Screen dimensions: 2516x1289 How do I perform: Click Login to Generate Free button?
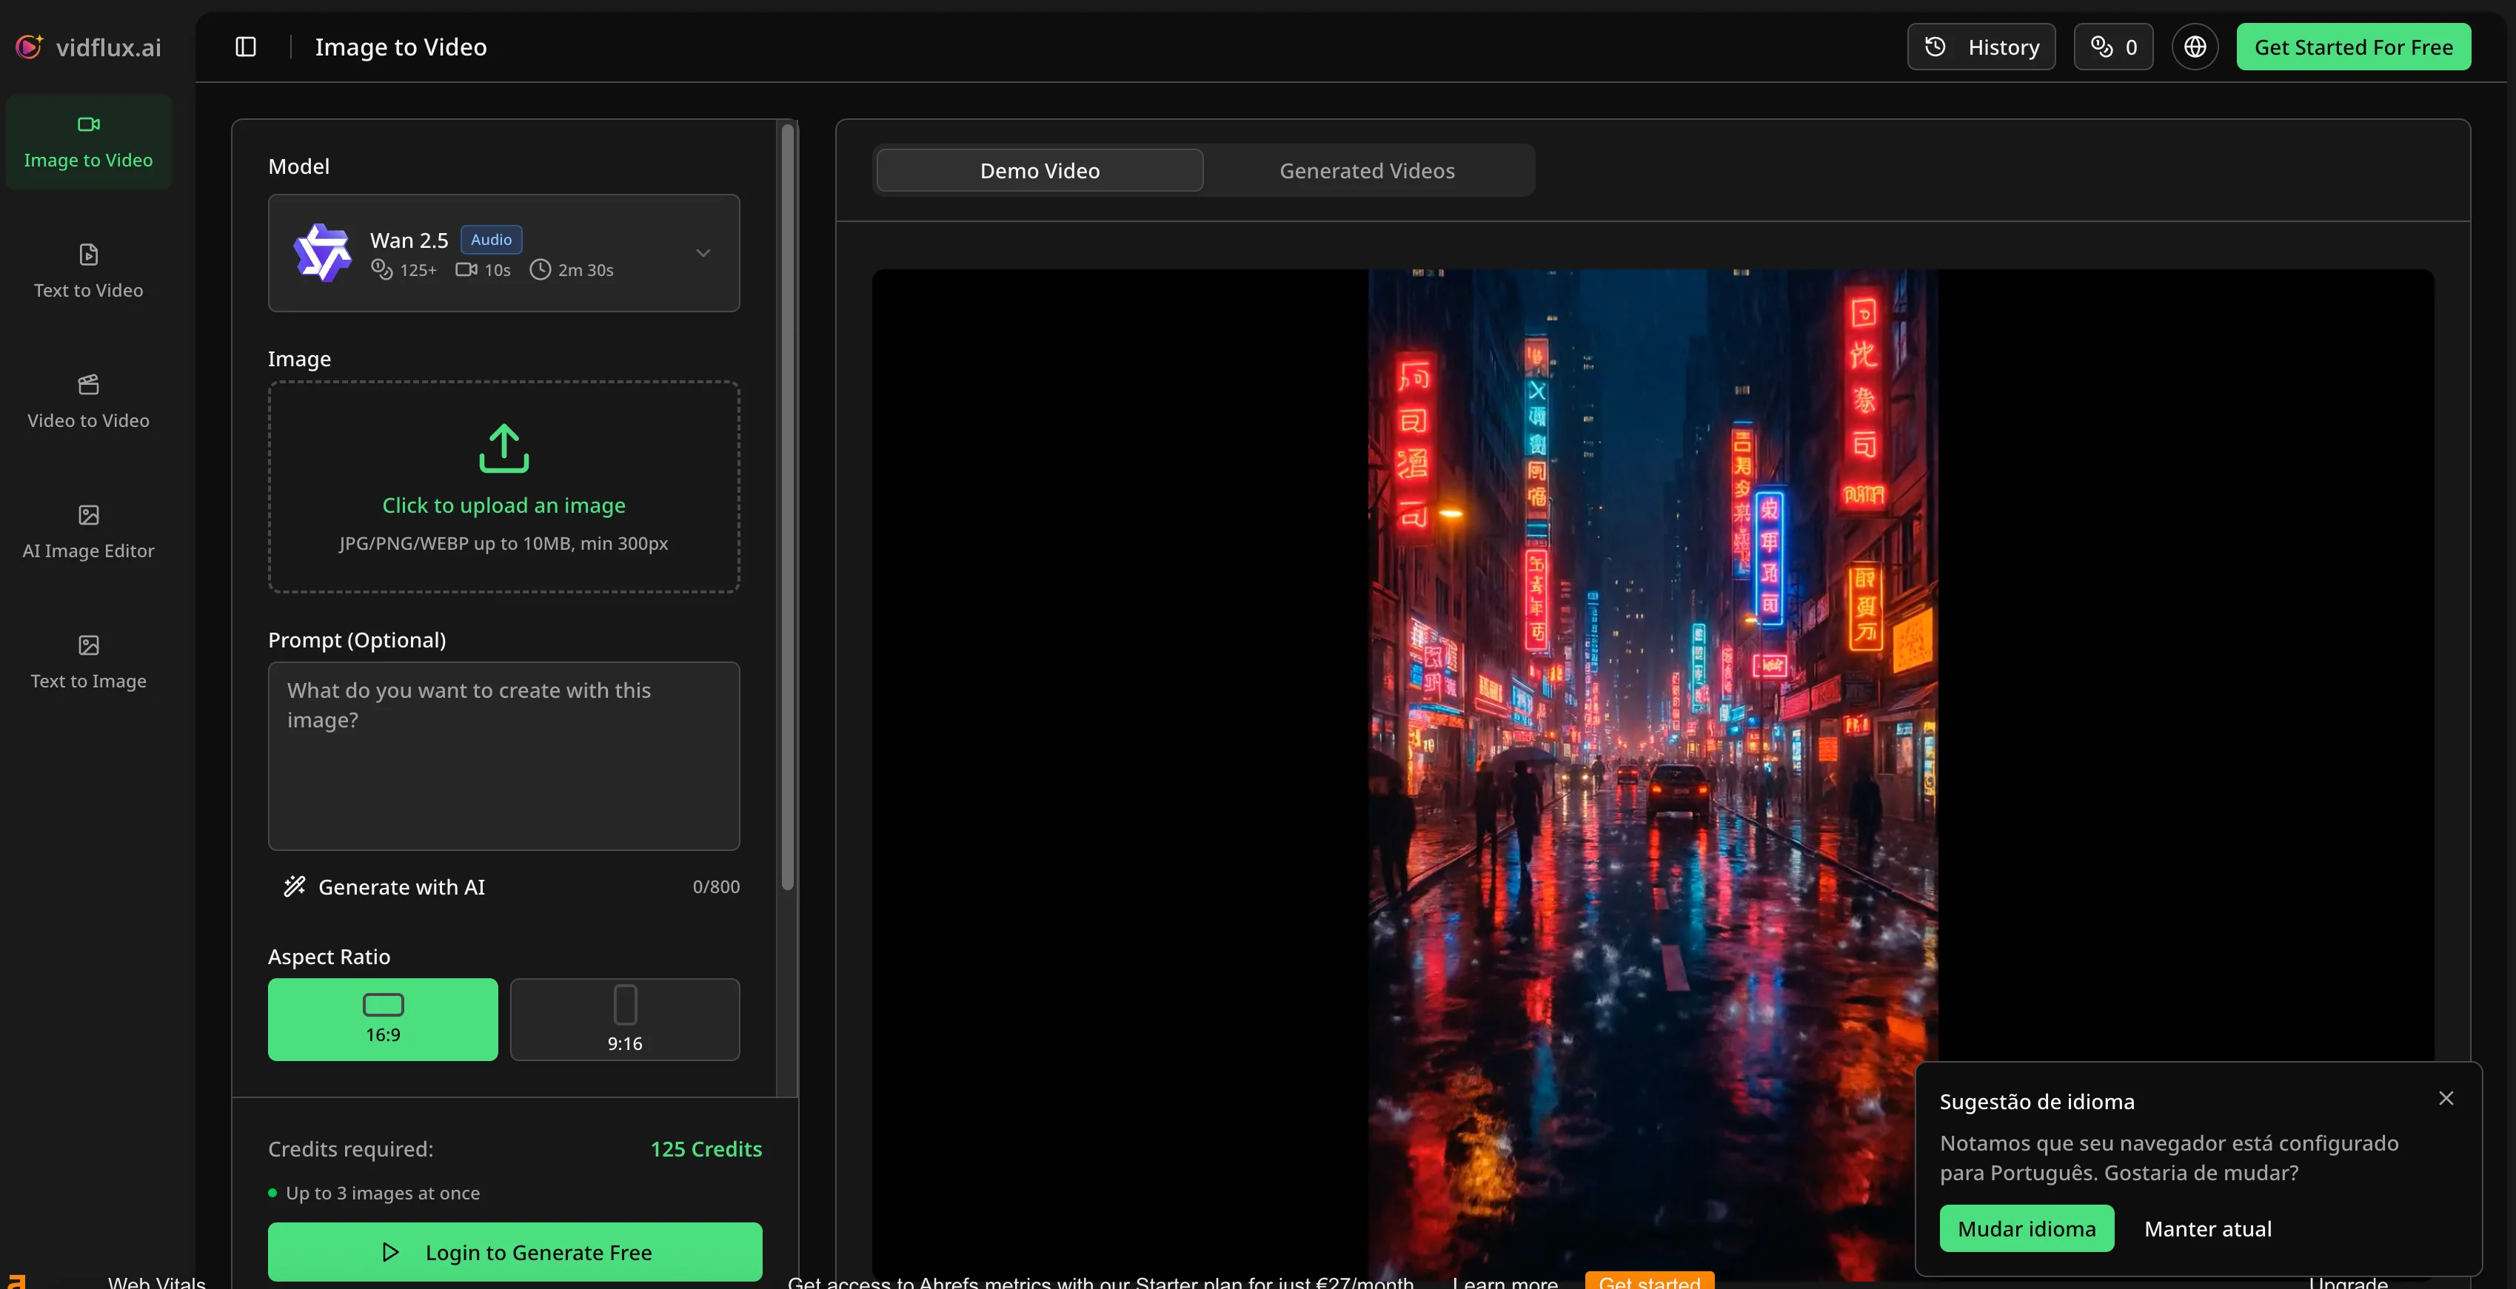coord(515,1252)
